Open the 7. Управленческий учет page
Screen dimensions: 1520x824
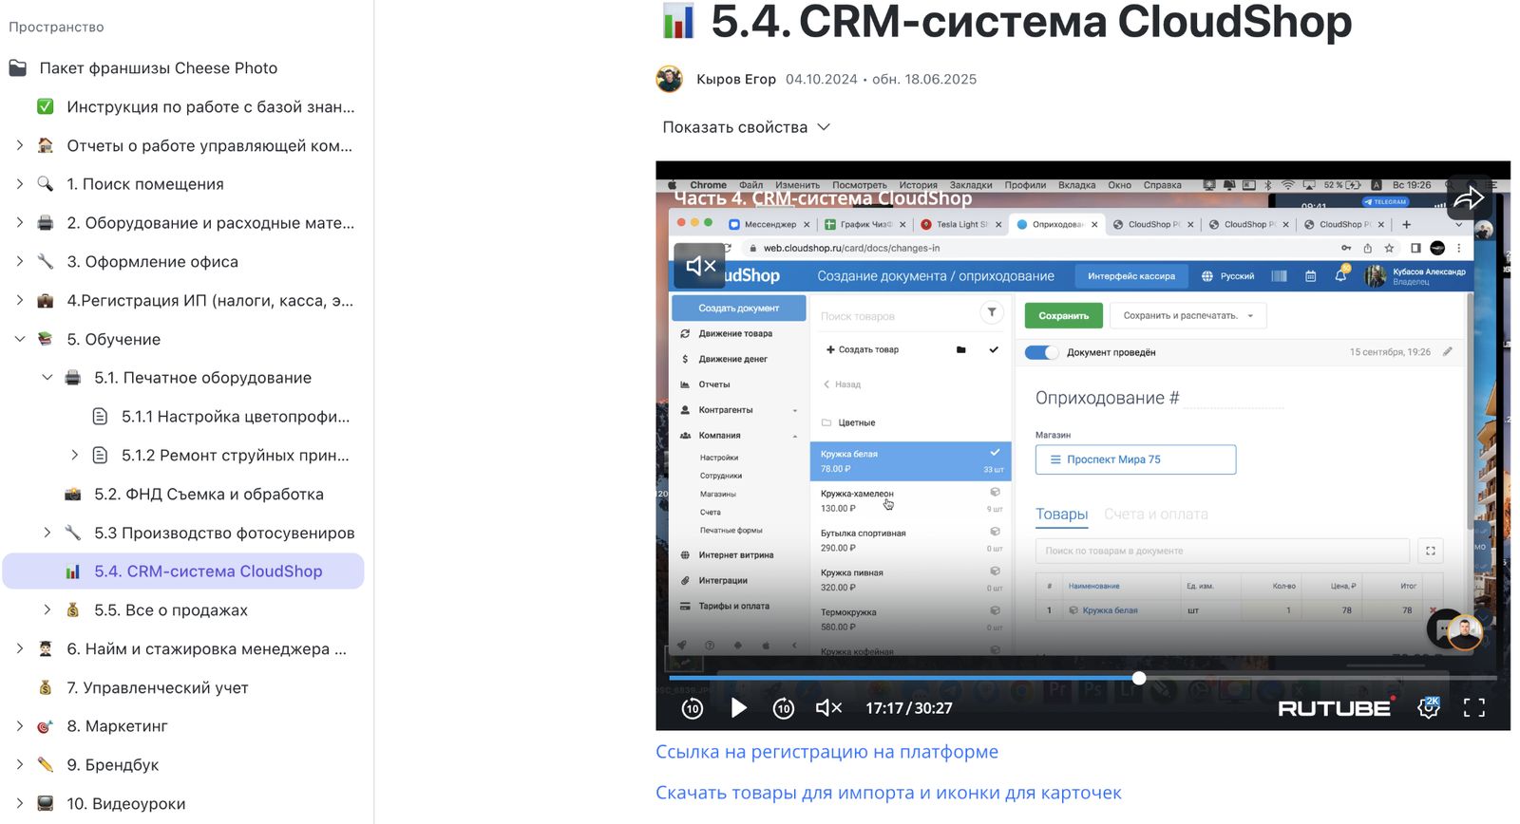point(158,687)
